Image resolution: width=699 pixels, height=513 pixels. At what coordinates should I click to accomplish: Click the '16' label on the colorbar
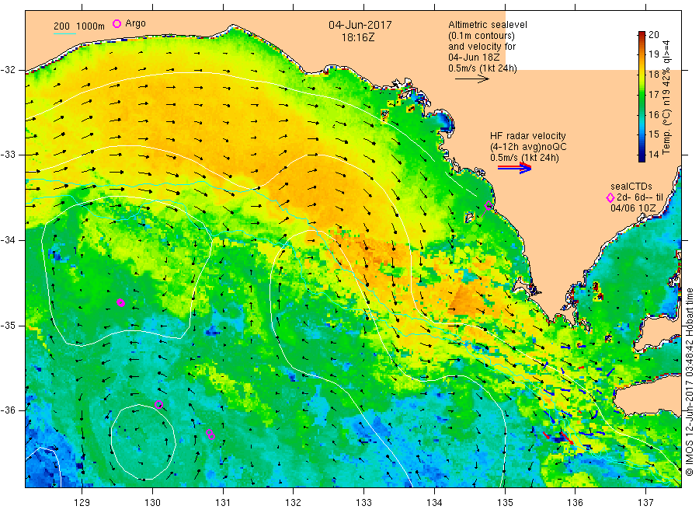pyautogui.click(x=654, y=114)
